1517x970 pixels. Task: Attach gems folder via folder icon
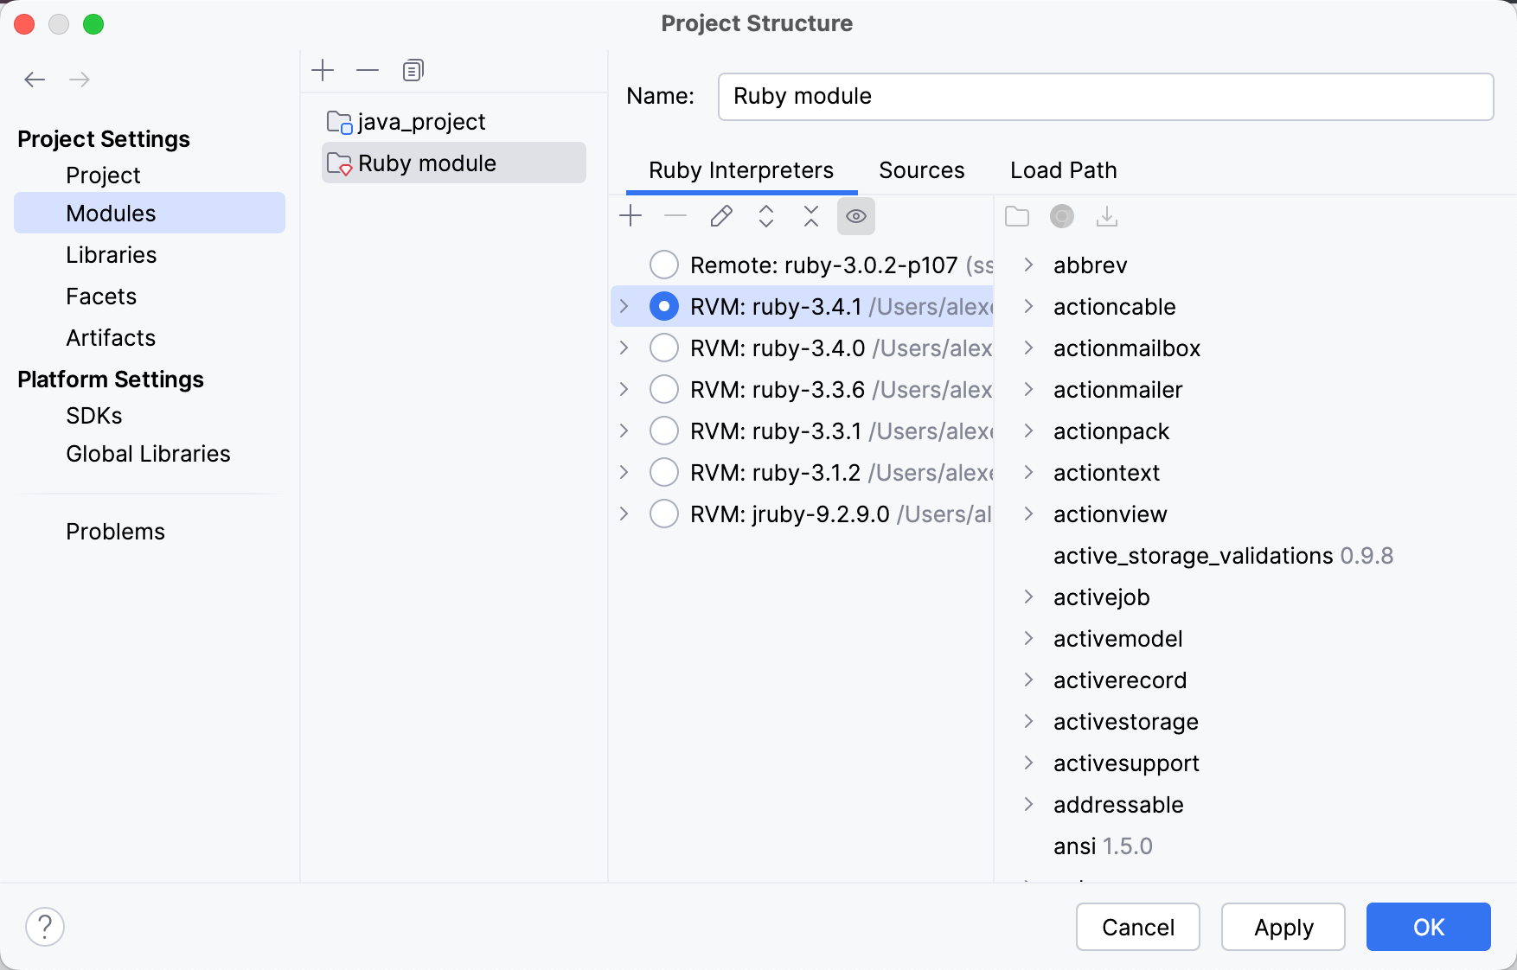pyautogui.click(x=1016, y=216)
